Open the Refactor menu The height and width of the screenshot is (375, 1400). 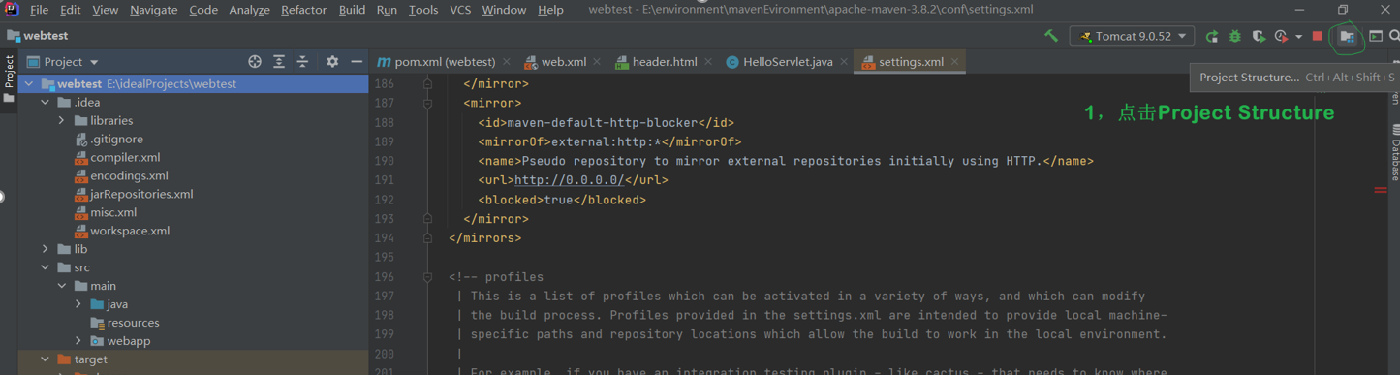pos(303,10)
